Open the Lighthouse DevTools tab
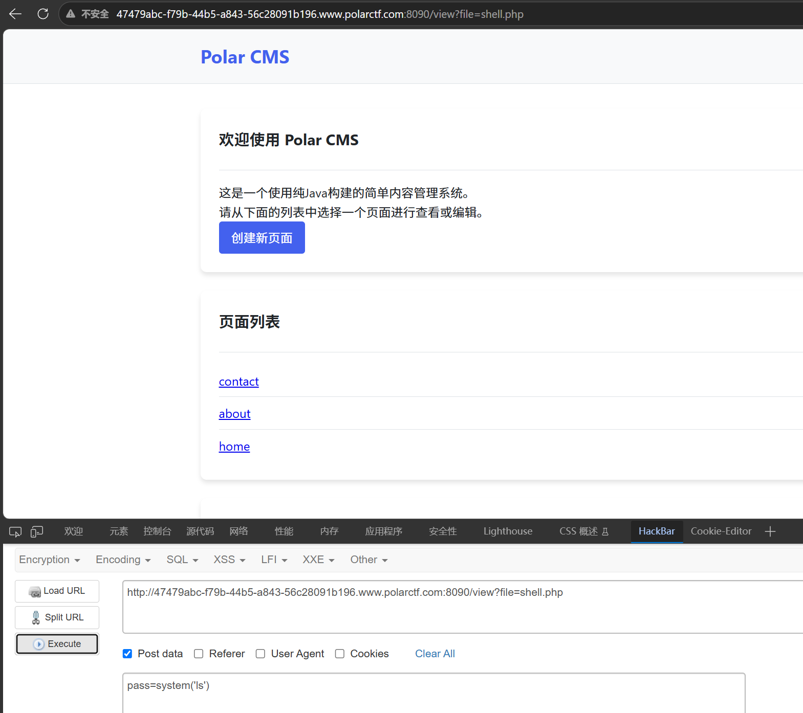Image resolution: width=803 pixels, height=713 pixels. [x=508, y=531]
